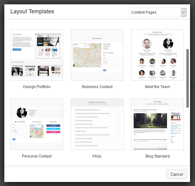Click the templates list vertical scrollbar
Screen dimensions: 195x186
[188, 78]
